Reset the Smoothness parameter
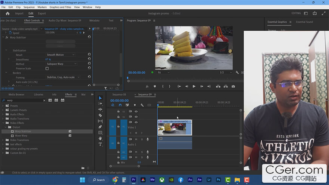The height and width of the screenshot is (185, 329). coord(89,59)
